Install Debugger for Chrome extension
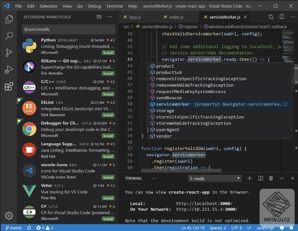 pyautogui.click(x=108, y=136)
